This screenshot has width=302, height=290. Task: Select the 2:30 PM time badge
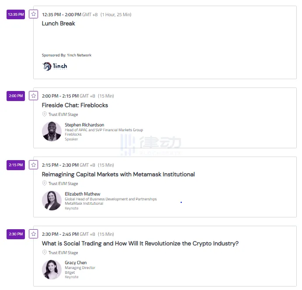16,234
